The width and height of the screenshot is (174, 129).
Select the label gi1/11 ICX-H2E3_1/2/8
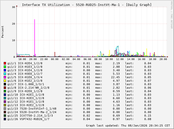coord(26,98)
